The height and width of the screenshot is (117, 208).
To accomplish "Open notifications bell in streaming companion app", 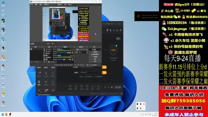I will click(117, 30).
